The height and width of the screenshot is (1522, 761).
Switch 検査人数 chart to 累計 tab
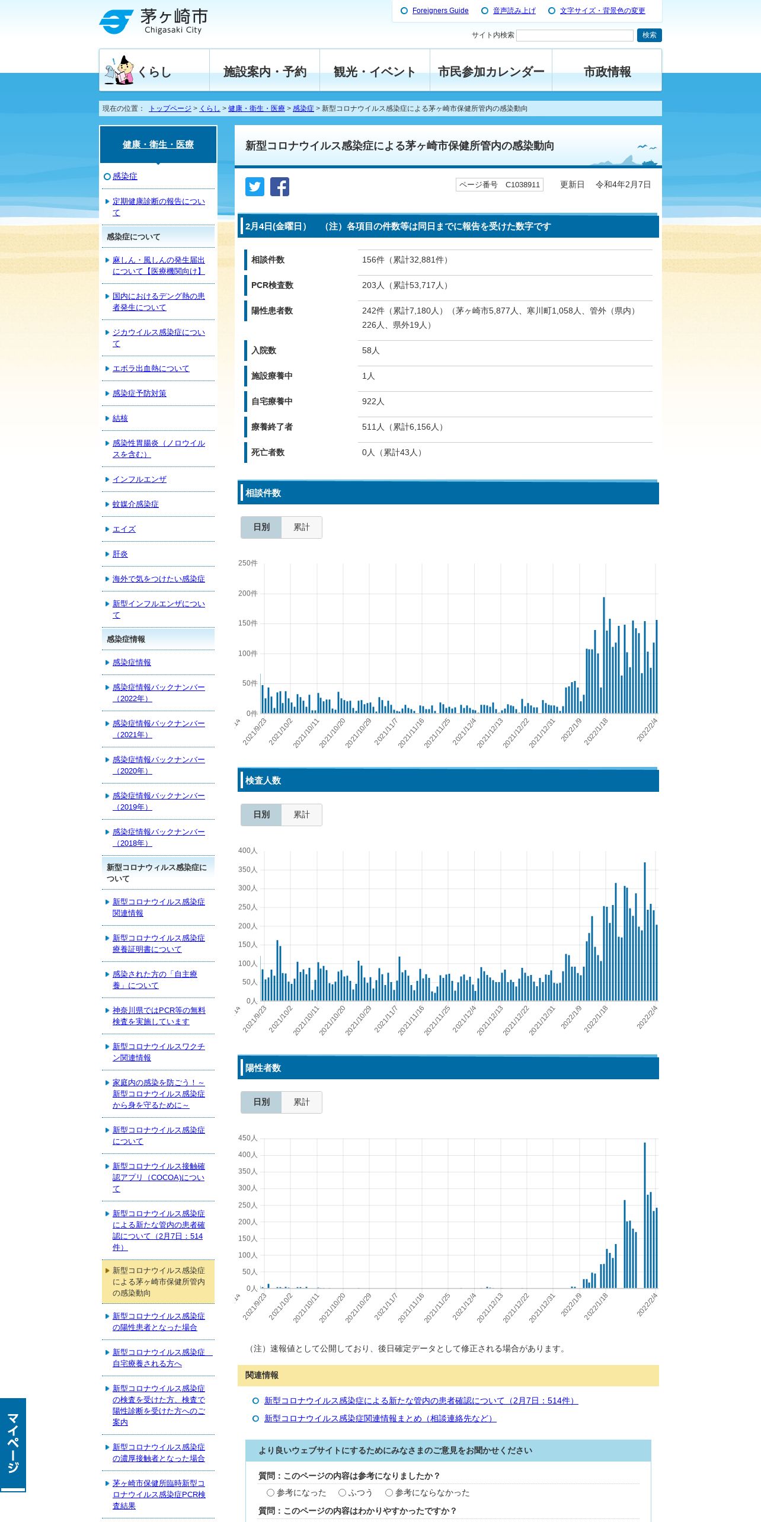point(302,814)
